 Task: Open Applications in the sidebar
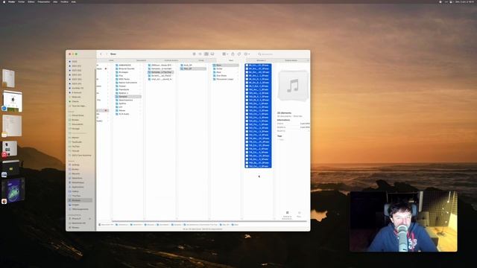(78, 187)
